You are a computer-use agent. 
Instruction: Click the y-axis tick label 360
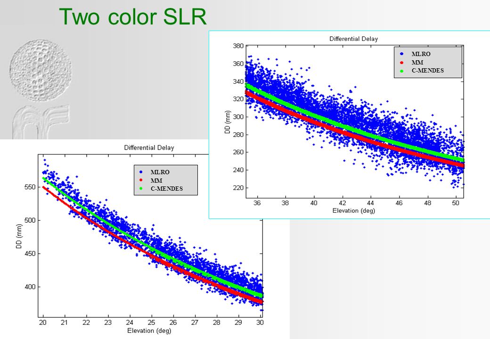tap(238, 64)
